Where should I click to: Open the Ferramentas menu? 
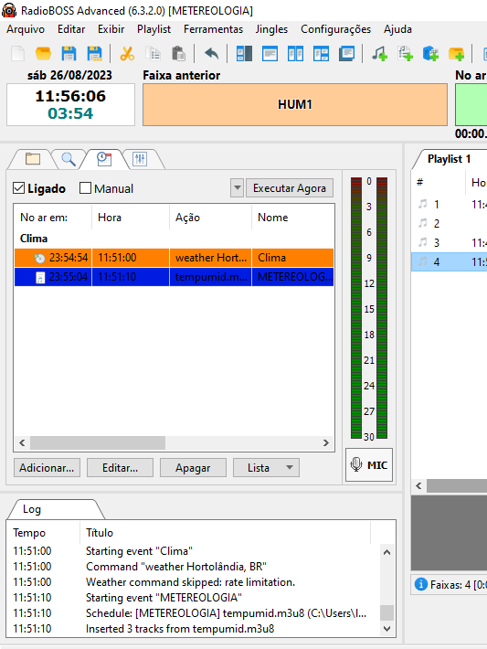click(x=213, y=29)
